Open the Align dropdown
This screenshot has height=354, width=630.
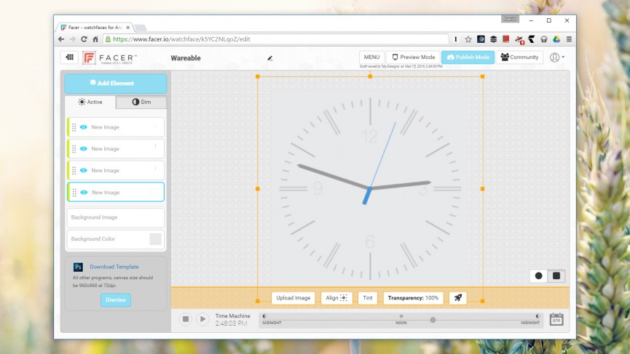(x=336, y=298)
